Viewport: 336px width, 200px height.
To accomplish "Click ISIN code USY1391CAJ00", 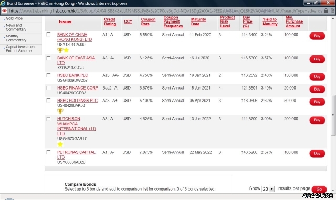I will [71, 45].
